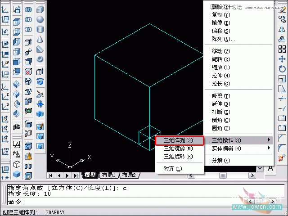Select the Wedge solid tool

click(x=40, y=49)
